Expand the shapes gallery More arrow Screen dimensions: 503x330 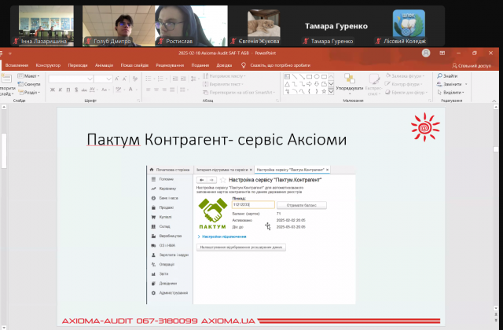tap(331, 92)
